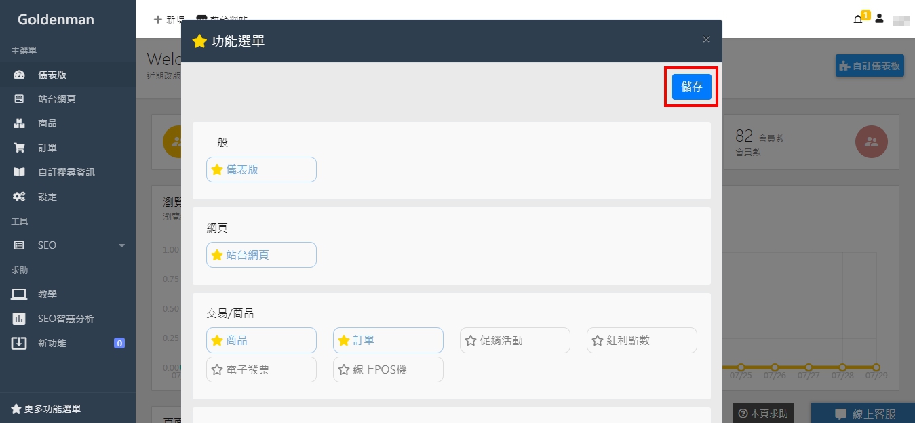Open 新功能 in the sidebar
This screenshot has width=915, height=423.
click(x=68, y=343)
